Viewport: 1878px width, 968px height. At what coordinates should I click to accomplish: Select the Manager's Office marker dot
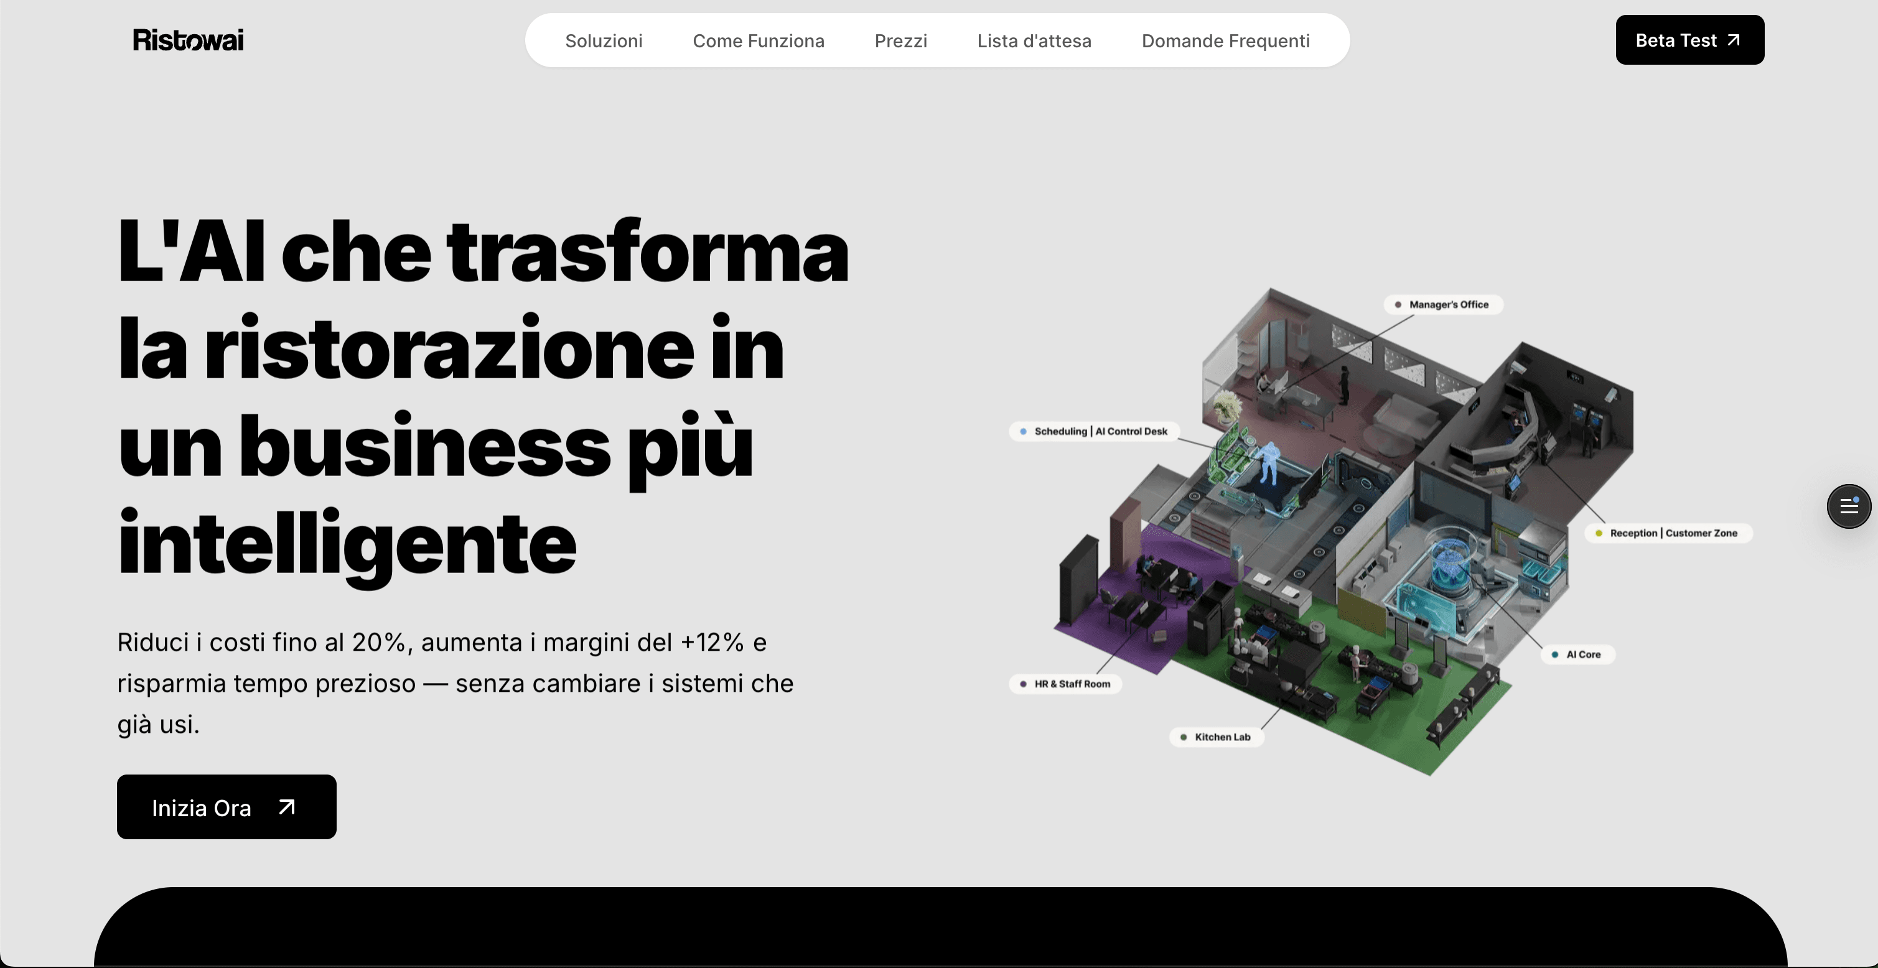(1397, 305)
